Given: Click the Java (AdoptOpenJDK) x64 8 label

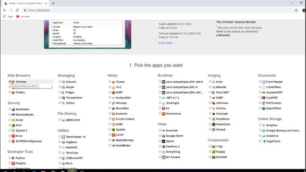Looking at the screenshot, I should pos(184,82).
